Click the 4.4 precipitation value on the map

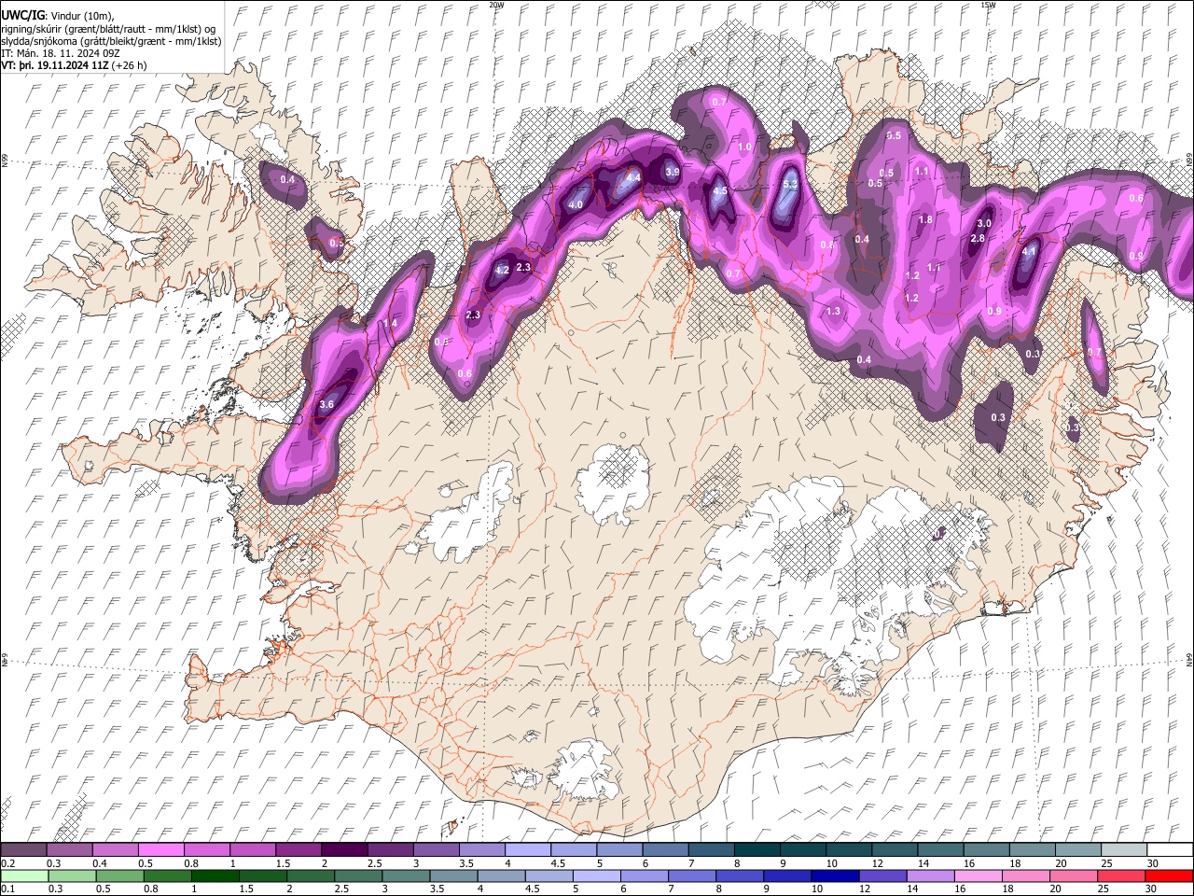pos(633,177)
